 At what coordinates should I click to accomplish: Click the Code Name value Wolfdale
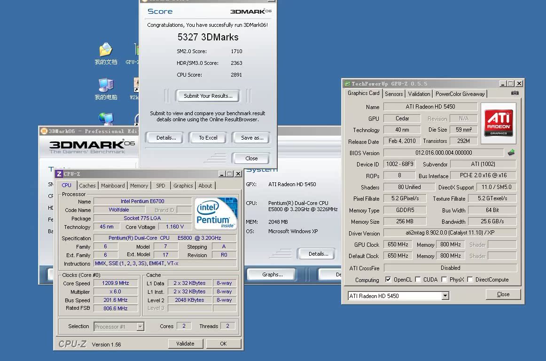tap(119, 210)
